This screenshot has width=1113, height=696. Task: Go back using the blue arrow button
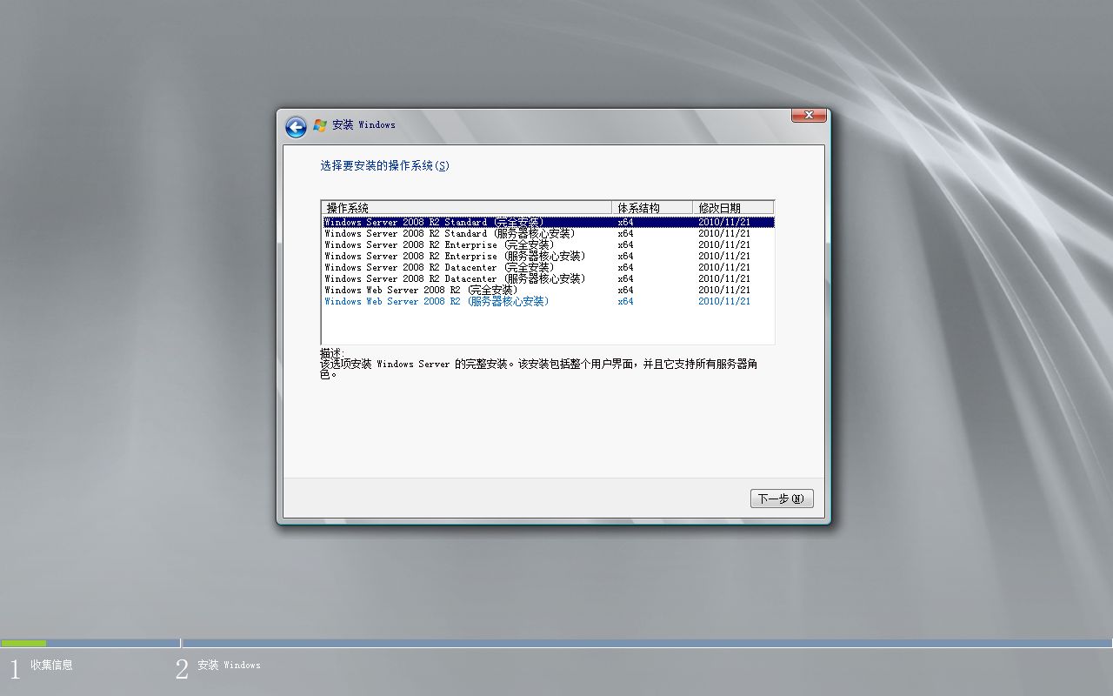click(296, 127)
